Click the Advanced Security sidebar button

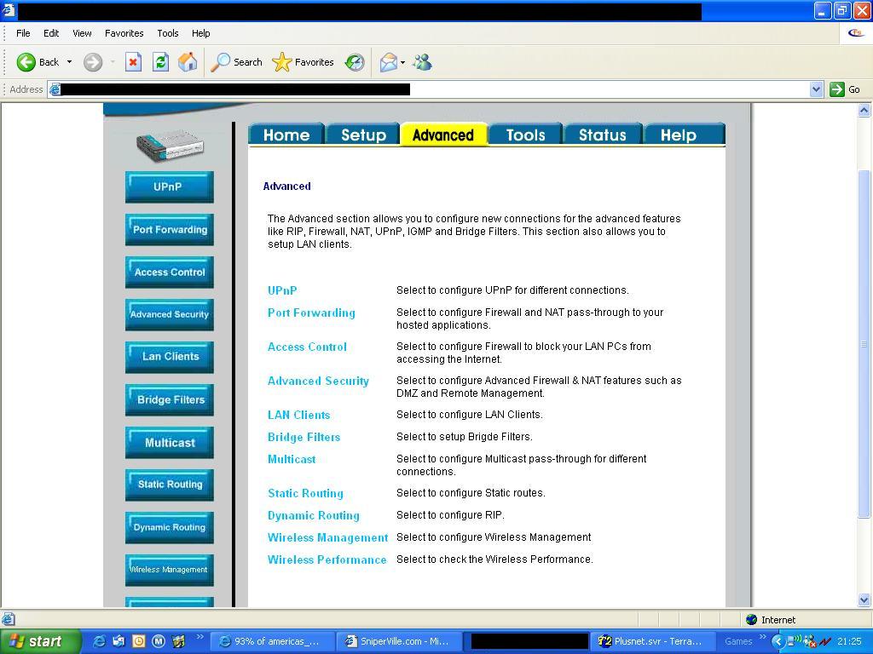pyautogui.click(x=170, y=314)
